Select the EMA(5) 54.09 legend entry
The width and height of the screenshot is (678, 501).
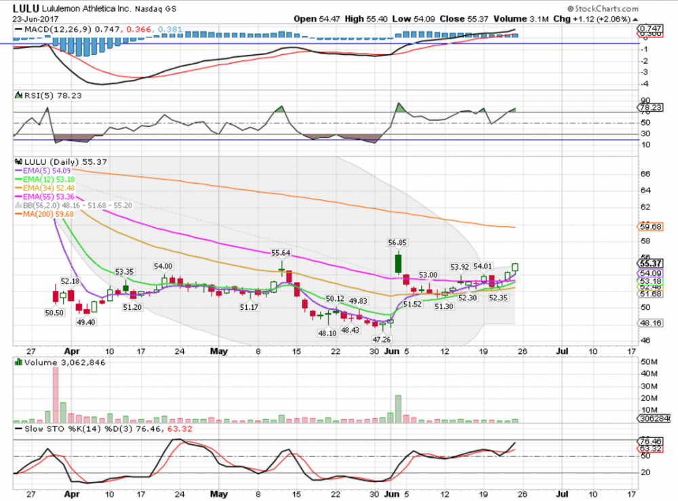coord(42,171)
